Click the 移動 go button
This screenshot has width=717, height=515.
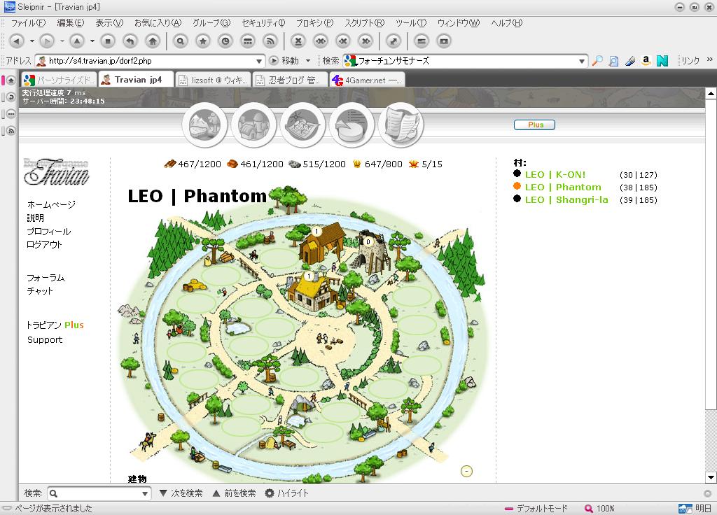pyautogui.click(x=284, y=61)
